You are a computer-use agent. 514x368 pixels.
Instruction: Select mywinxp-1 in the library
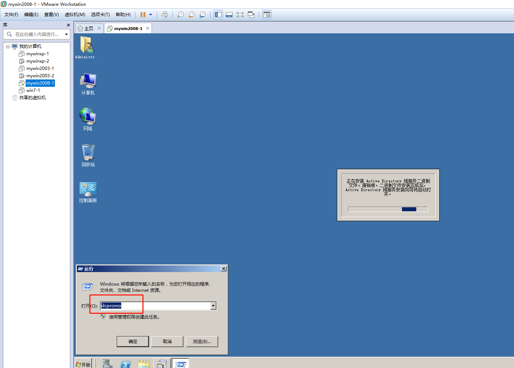tap(37, 54)
